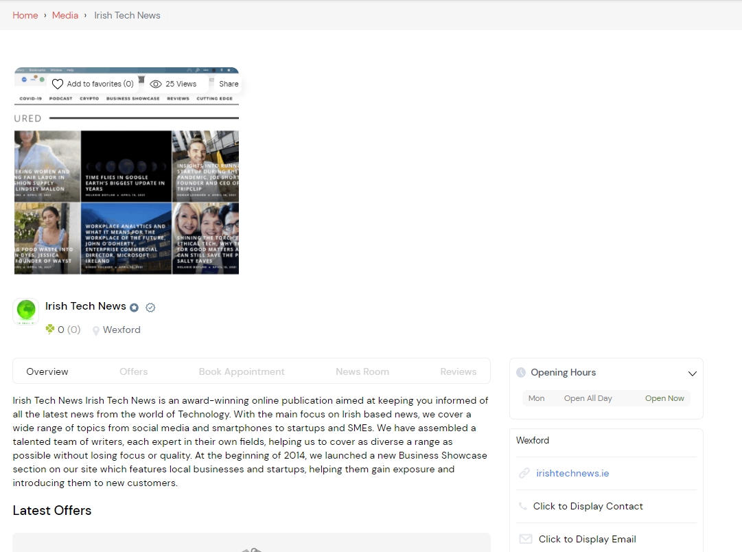742x552 pixels.
Task: Click the link chain icon next to irishtechnews.ie
Action: pyautogui.click(x=525, y=473)
